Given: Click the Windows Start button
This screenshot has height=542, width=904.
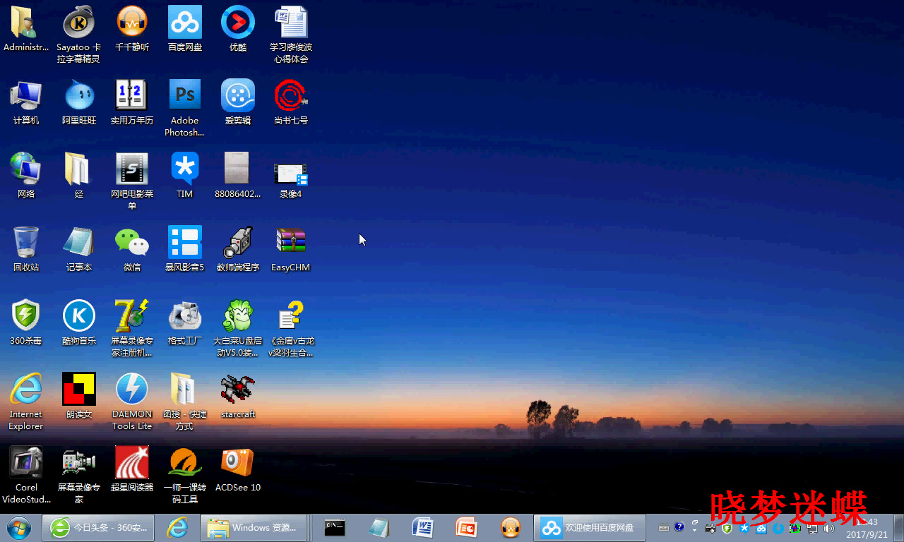Looking at the screenshot, I should click(19, 527).
